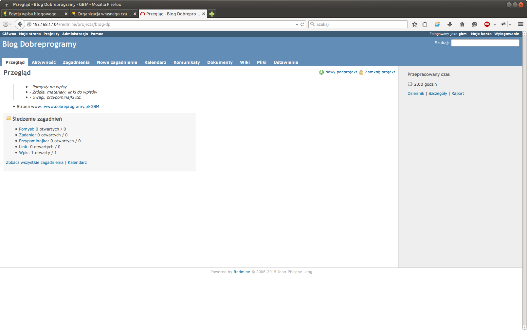This screenshot has height=330, width=527.
Task: Open the Aktywność project tab
Action: coord(44,62)
